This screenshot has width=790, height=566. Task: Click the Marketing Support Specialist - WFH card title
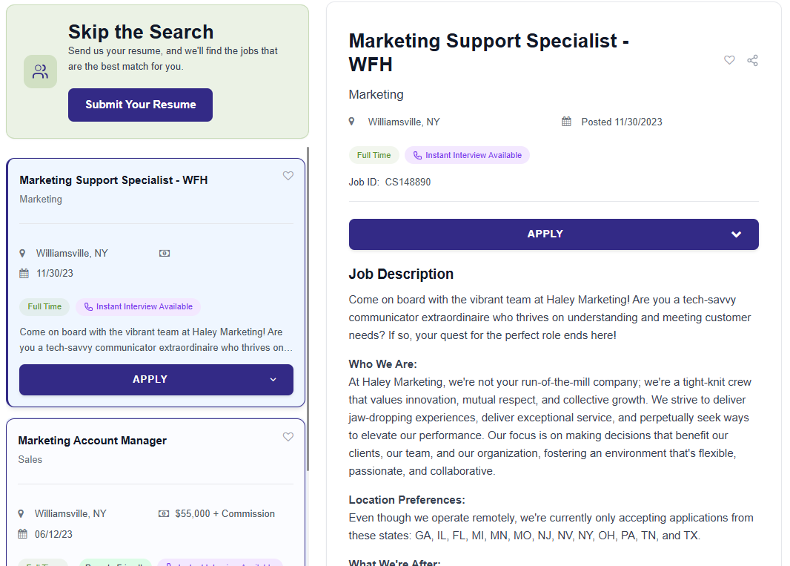113,180
